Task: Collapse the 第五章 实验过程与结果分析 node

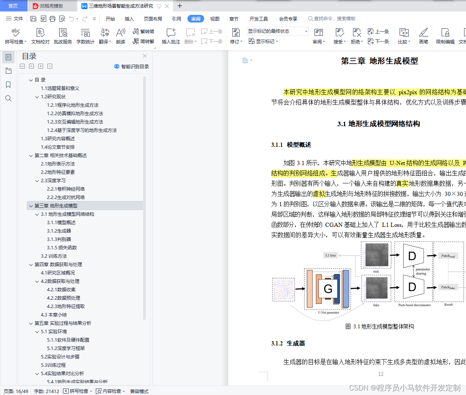Action: click(x=31, y=323)
